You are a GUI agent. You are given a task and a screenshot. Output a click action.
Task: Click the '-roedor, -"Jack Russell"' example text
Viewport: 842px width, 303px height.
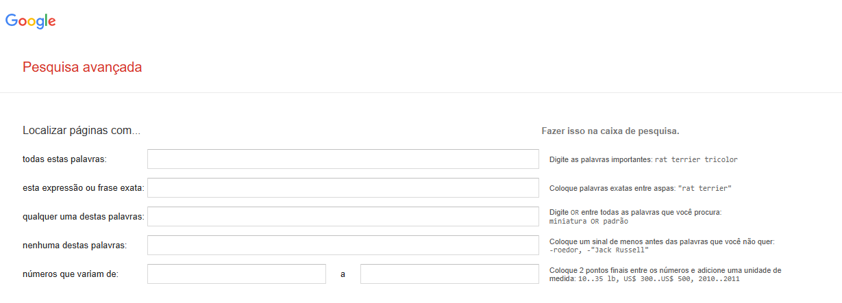click(599, 250)
